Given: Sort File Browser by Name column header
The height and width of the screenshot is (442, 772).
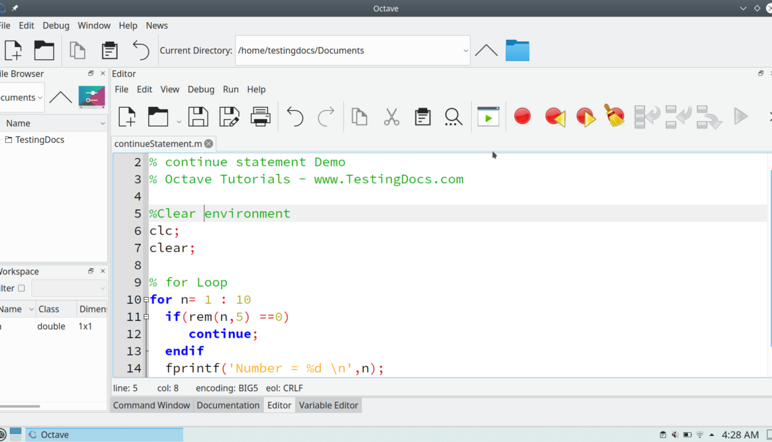Looking at the screenshot, I should pos(53,123).
